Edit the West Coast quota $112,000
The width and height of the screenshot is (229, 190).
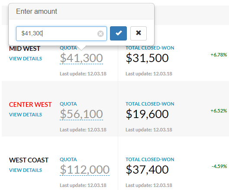pyautogui.click(x=84, y=170)
